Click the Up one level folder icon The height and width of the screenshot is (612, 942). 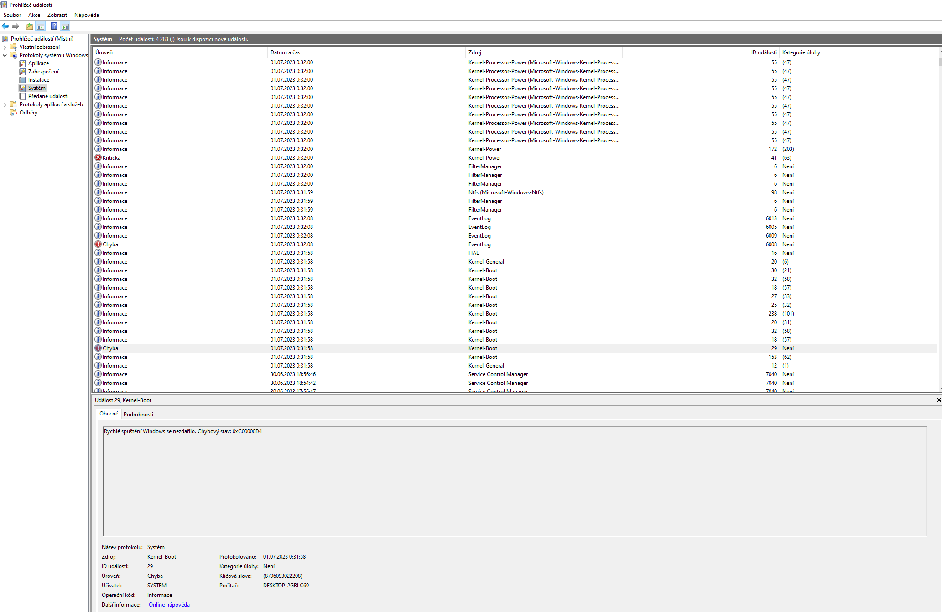[30, 26]
